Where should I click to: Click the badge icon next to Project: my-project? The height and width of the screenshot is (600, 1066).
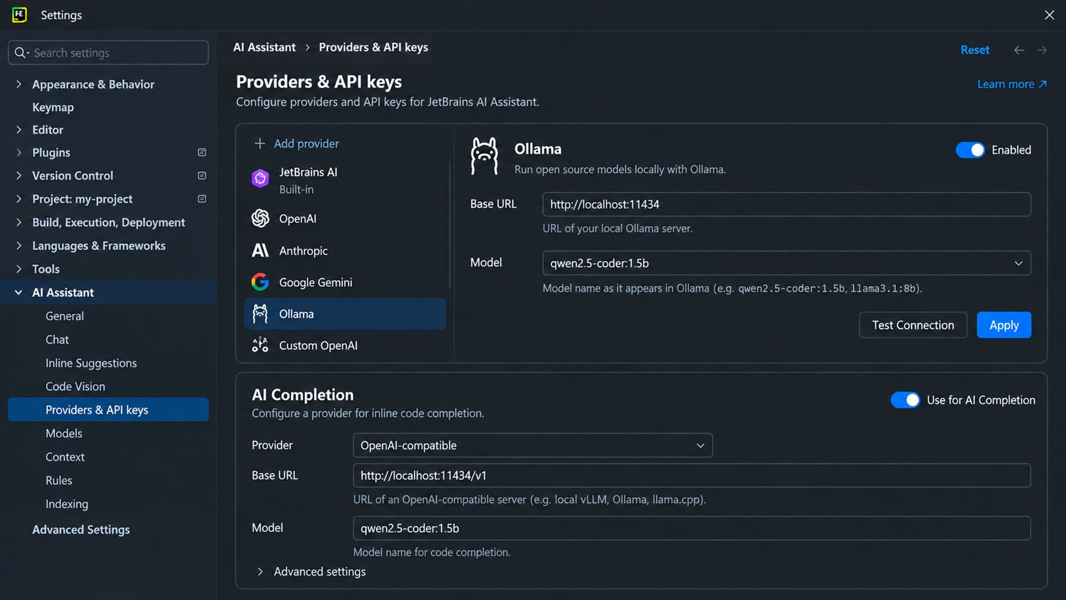[202, 199]
